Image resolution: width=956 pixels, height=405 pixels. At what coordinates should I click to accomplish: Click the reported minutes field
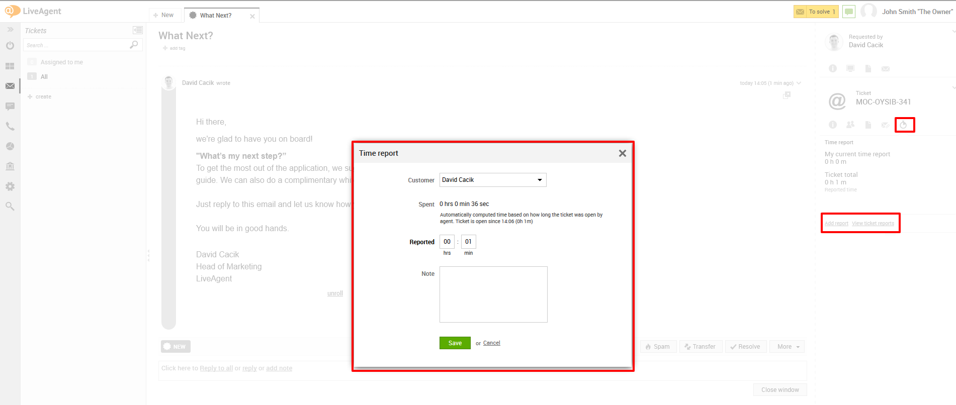click(468, 242)
